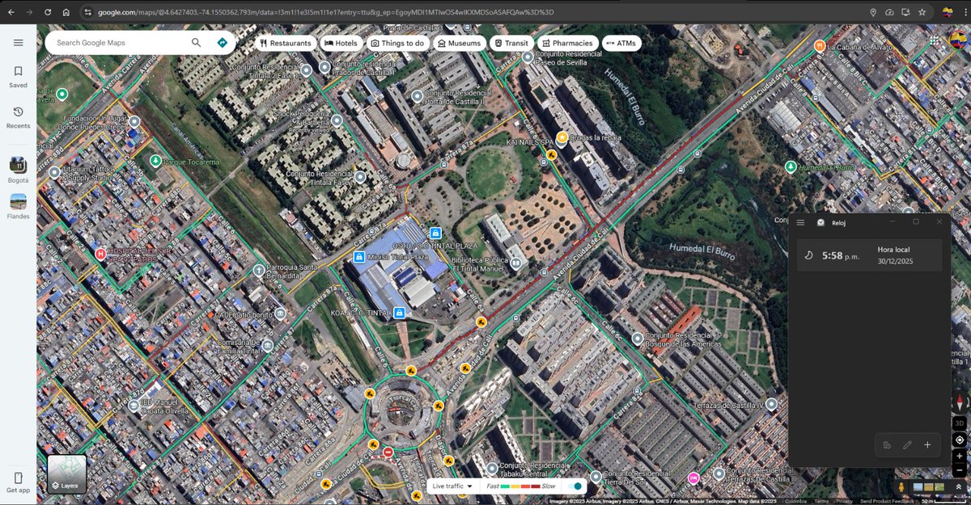This screenshot has height=505, width=971.
Task: Open location permission icon in address bar
Action: click(873, 12)
